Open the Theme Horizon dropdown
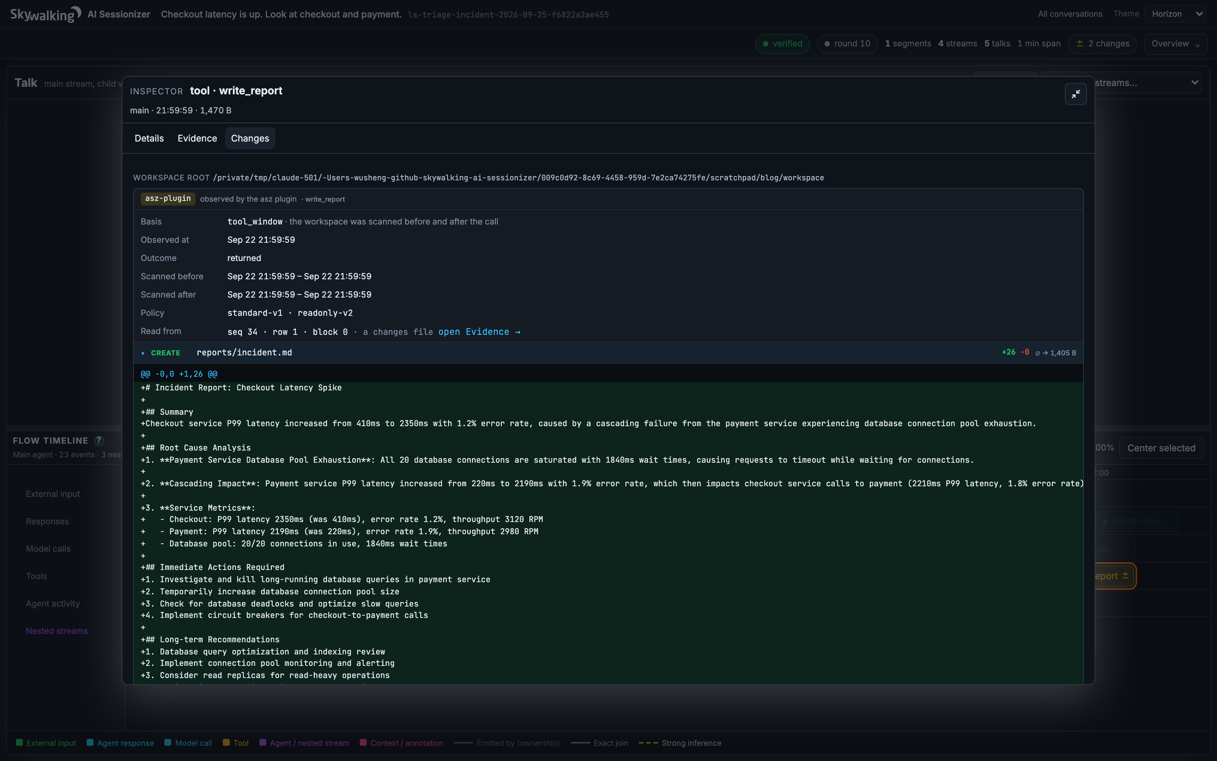The height and width of the screenshot is (761, 1217). [x=1175, y=14]
